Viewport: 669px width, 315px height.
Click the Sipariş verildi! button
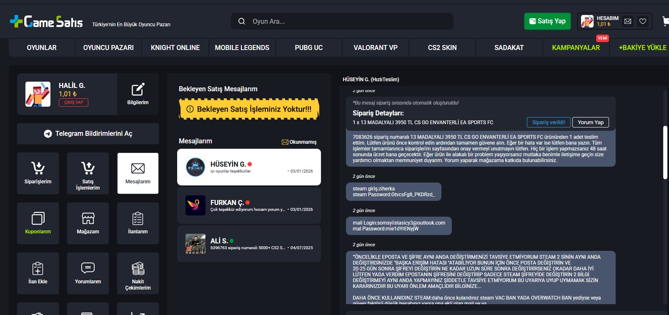549,122
